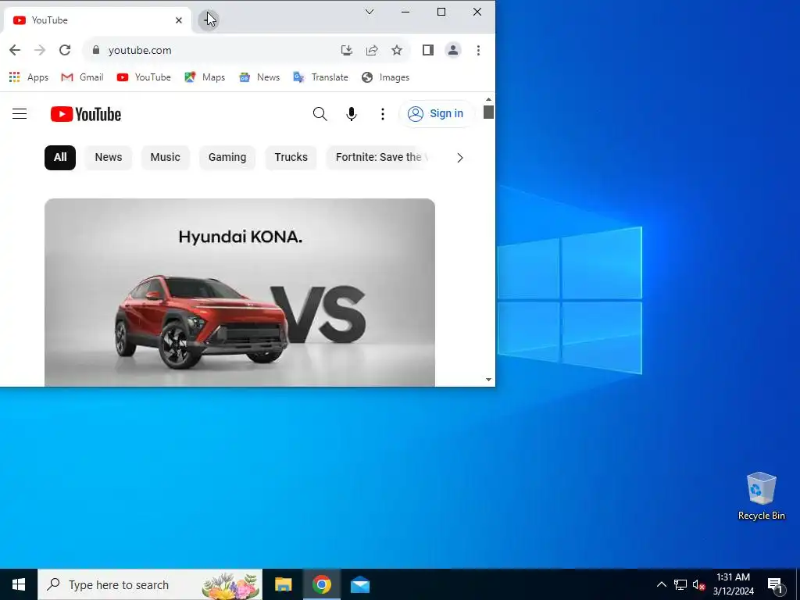Open Chrome three-dot menu

click(478, 50)
